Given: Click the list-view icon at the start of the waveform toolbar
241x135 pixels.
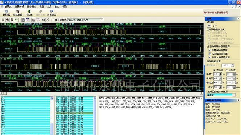Looking at the screenshot, I should point(3,20).
